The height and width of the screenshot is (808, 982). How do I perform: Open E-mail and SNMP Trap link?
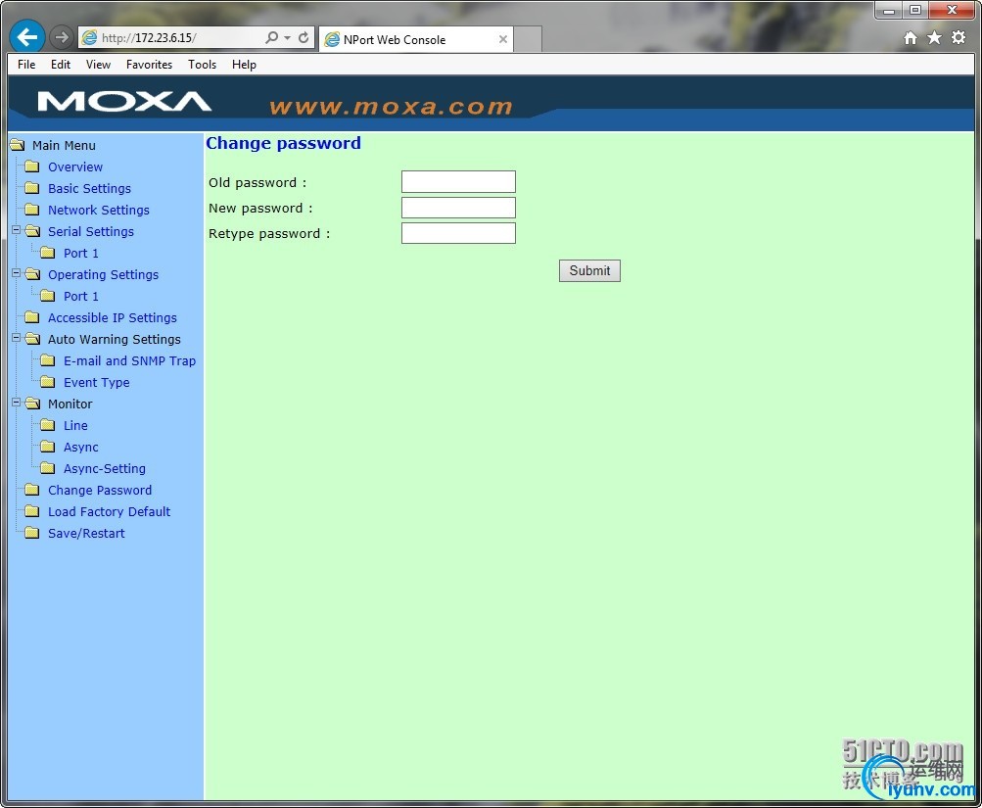point(129,360)
